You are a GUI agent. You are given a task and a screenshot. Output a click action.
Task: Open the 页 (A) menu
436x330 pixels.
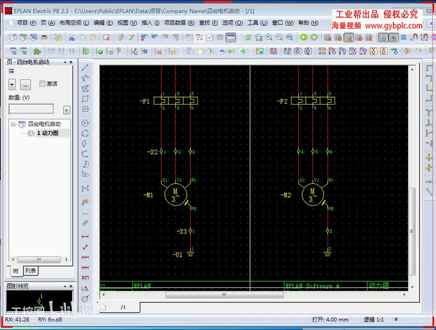point(48,23)
